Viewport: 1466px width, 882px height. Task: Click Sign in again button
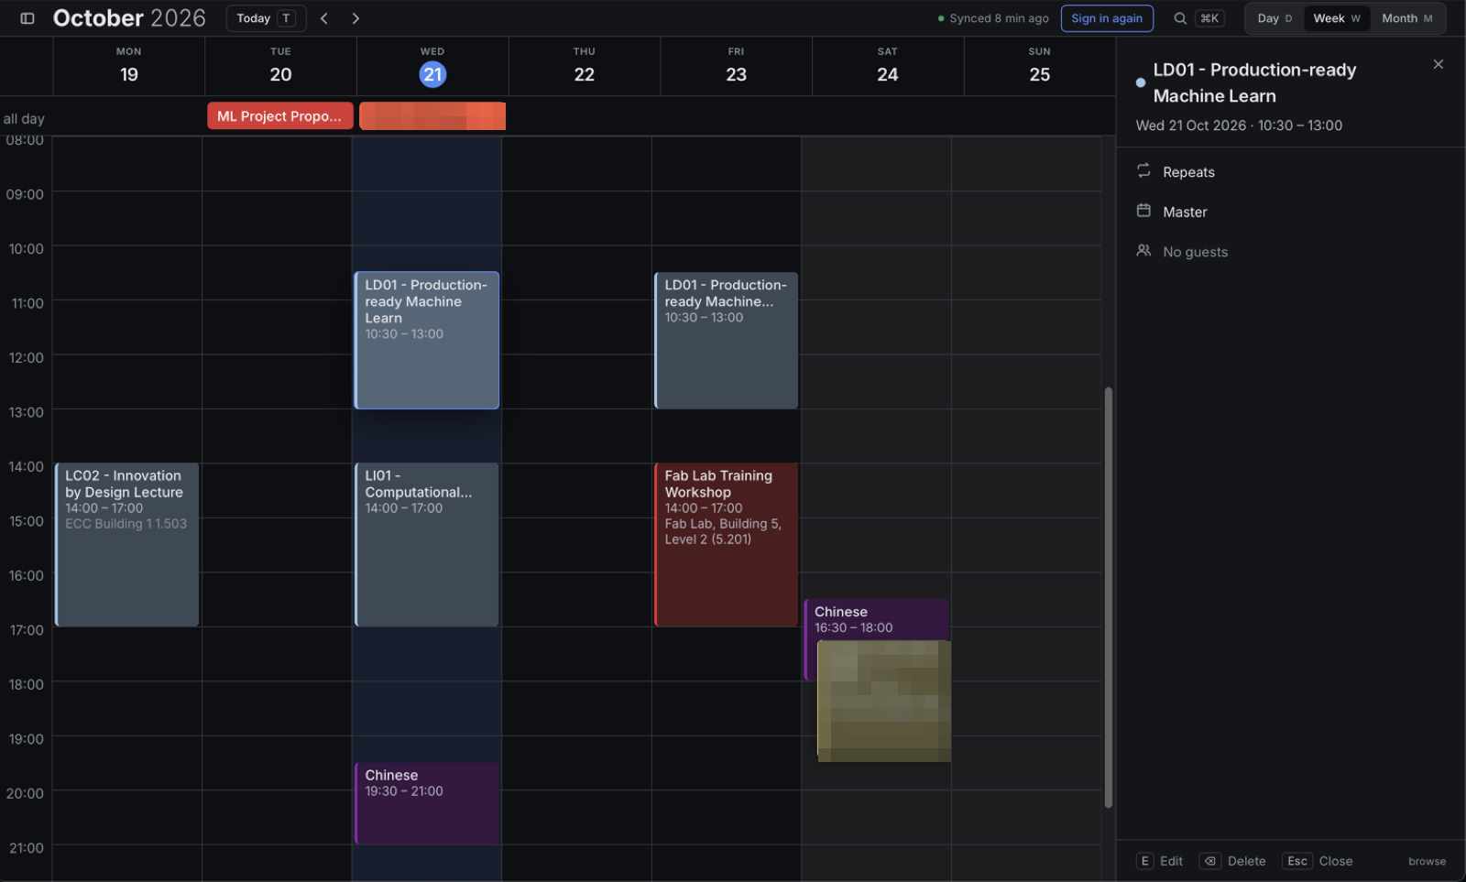pyautogui.click(x=1107, y=18)
